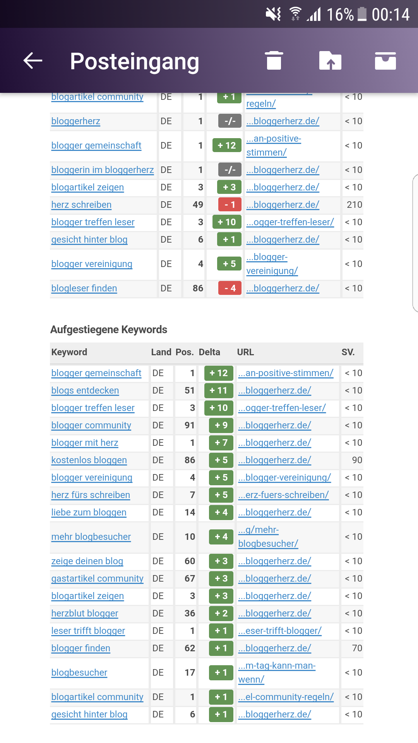
Task: Open the 'blogleser finden' keyword link
Action: pos(84,288)
